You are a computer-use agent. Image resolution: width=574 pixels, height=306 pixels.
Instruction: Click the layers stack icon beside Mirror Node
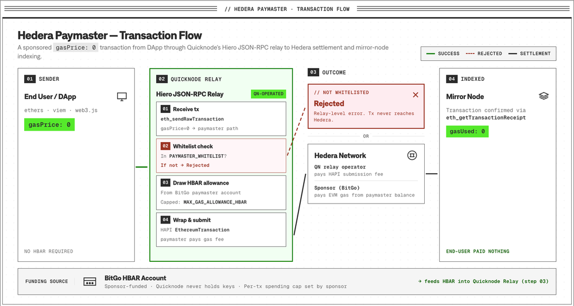544,96
